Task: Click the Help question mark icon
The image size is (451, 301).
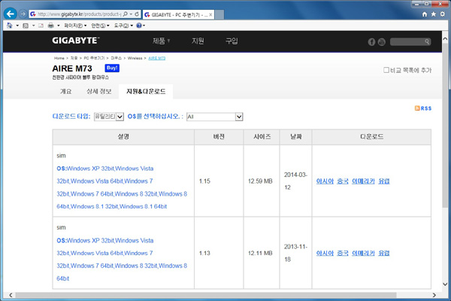Action: pos(139,26)
